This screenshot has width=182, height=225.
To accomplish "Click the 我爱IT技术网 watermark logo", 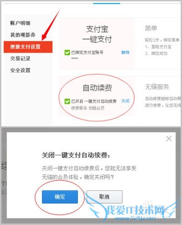I will [135, 211].
